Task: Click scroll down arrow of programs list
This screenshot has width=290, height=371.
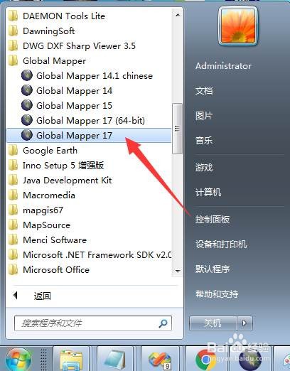Action: [x=178, y=271]
